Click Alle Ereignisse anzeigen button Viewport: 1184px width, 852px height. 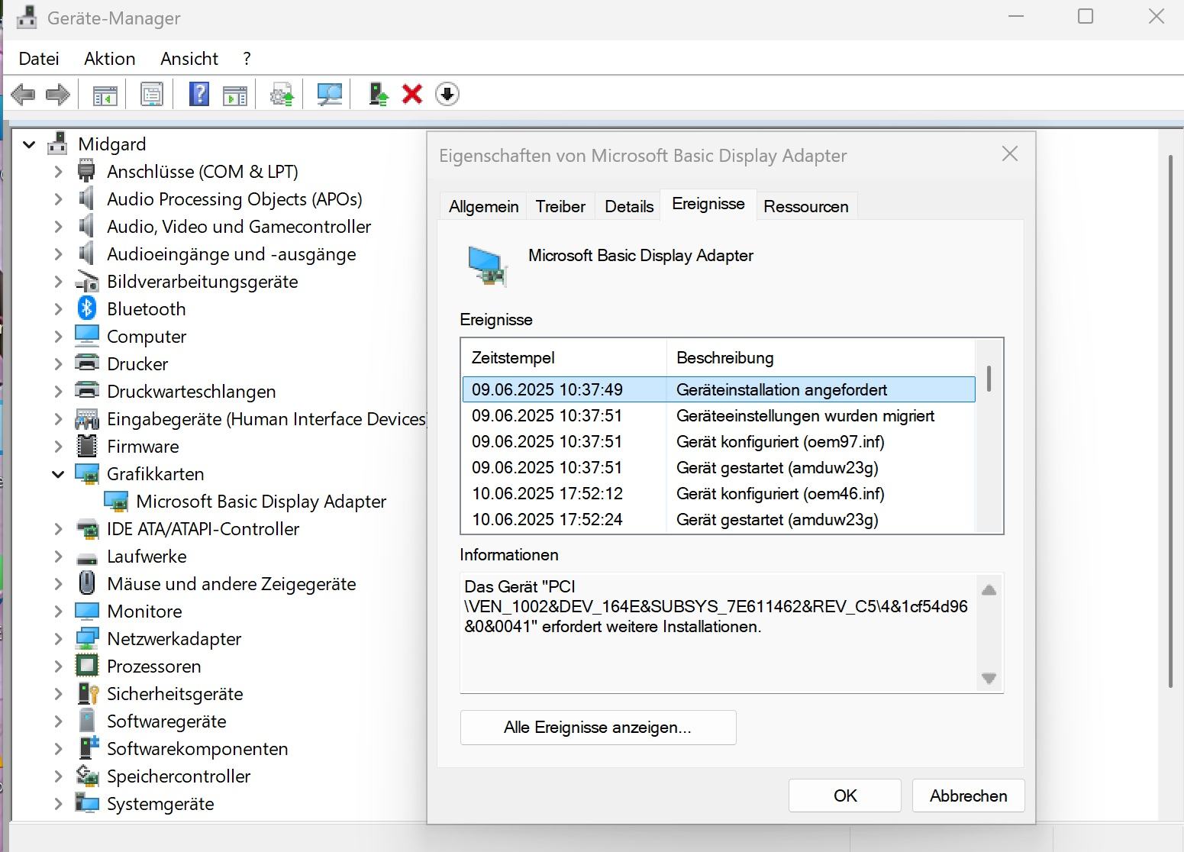click(x=598, y=728)
